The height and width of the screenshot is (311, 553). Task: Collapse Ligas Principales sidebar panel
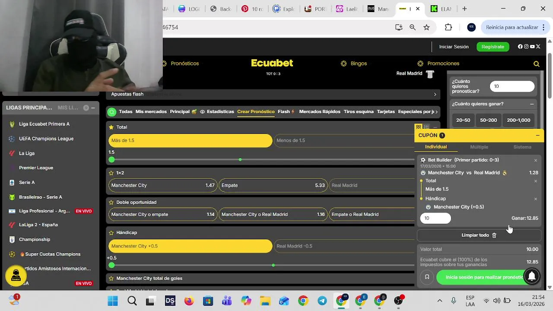pyautogui.click(x=93, y=108)
